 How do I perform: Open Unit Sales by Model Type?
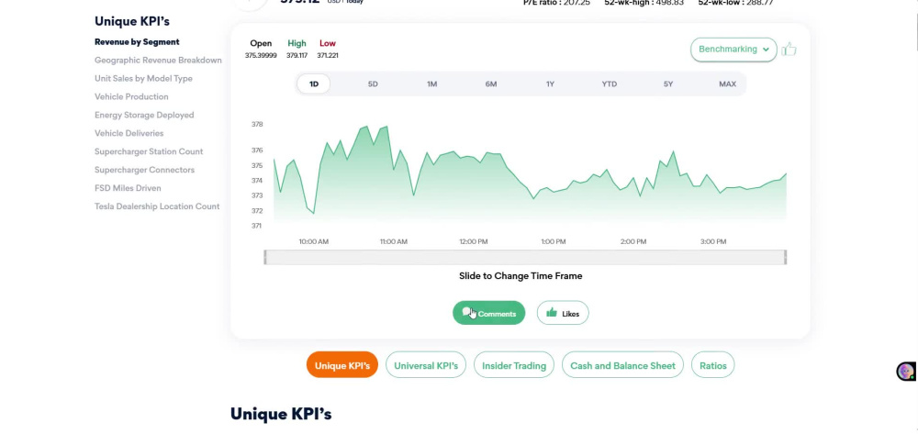143,78
